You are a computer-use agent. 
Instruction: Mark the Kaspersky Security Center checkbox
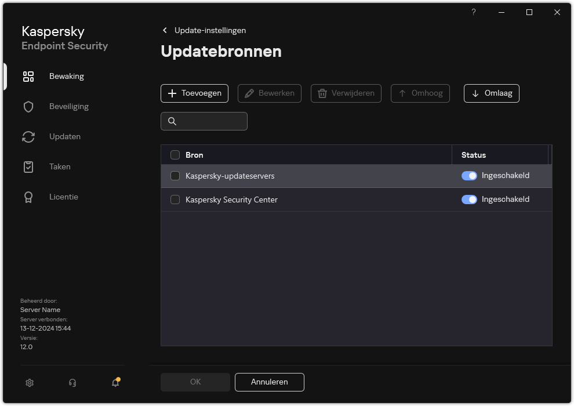175,200
